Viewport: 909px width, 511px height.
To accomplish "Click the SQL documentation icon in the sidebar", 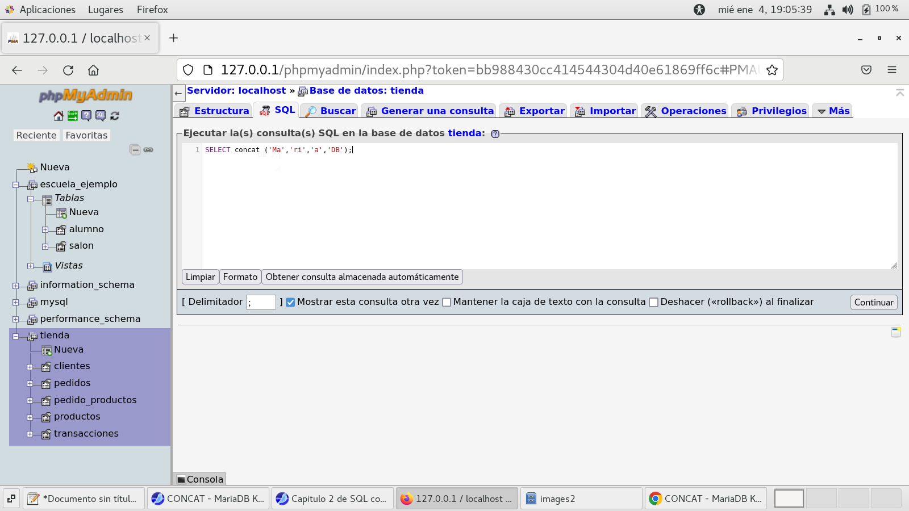I will pos(101,116).
